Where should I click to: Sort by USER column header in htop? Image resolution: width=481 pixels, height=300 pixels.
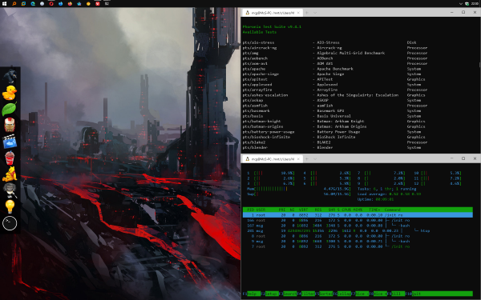[x=261, y=210]
